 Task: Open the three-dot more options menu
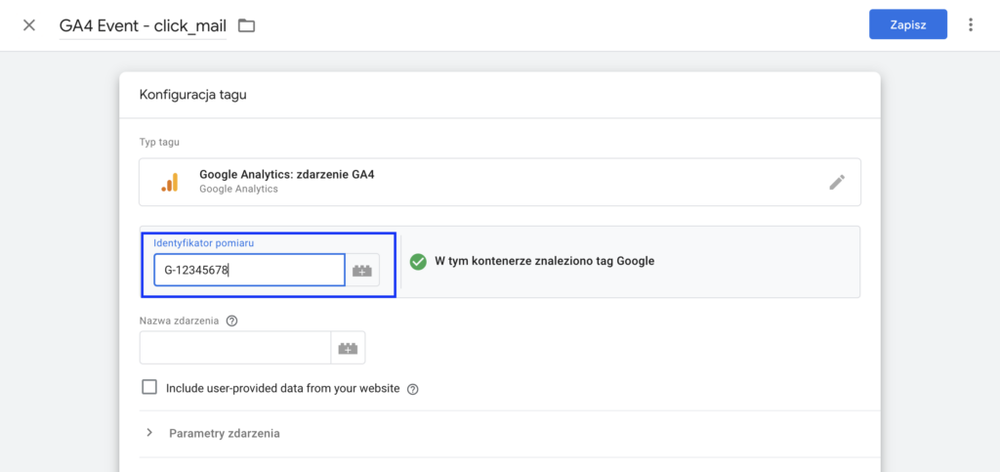(971, 24)
